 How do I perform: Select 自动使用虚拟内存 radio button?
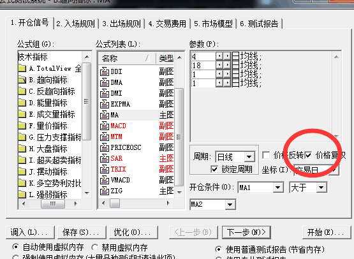(16, 247)
